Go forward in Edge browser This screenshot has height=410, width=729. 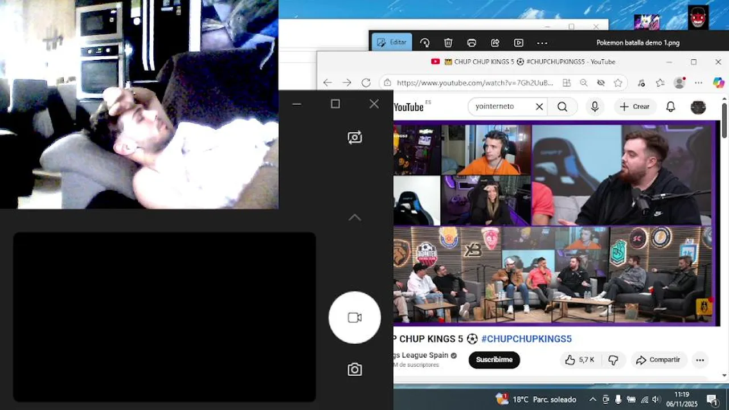pos(347,83)
